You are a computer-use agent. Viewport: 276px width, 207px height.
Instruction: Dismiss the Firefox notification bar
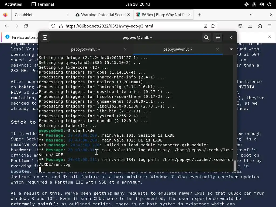point(270,37)
